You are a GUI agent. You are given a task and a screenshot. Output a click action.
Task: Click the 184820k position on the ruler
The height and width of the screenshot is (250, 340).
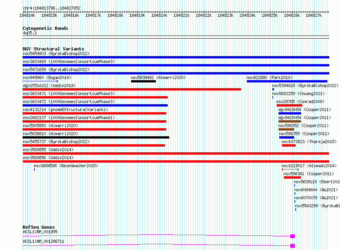pyautogui.click(x=159, y=15)
